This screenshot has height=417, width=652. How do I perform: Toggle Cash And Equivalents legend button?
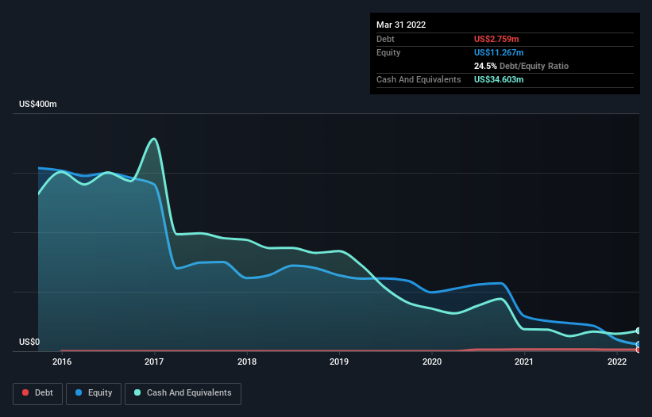point(183,393)
